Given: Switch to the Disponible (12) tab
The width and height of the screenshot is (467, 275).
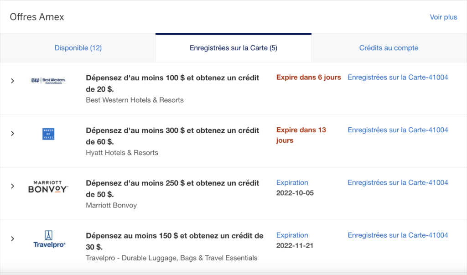Looking at the screenshot, I should 78,48.
